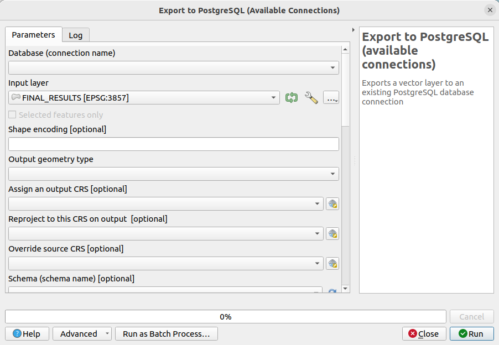Open CRS selector for override source CRS
The image size is (499, 345).
332,263
